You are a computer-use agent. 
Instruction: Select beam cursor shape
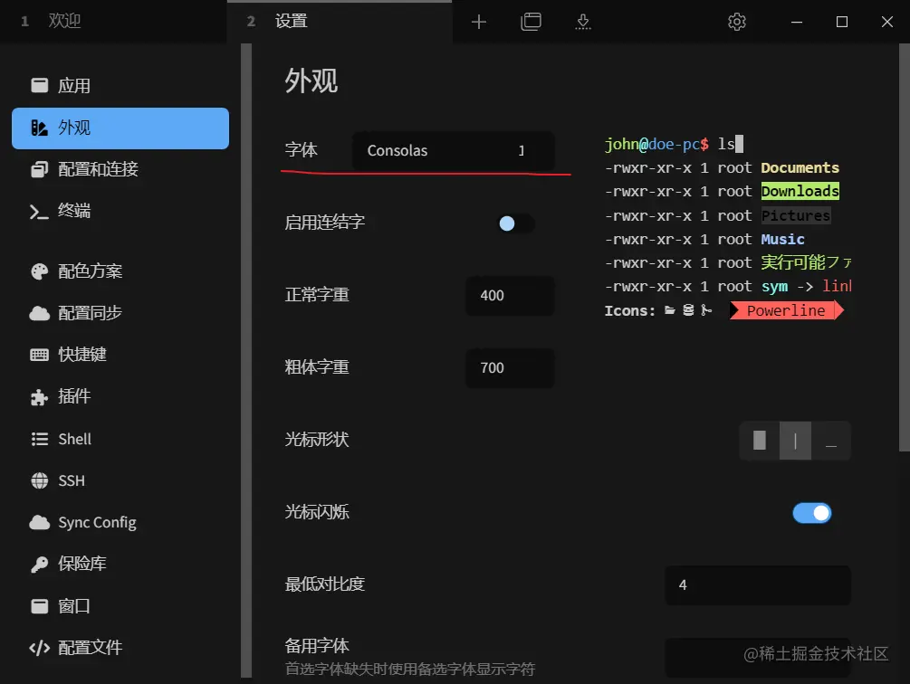click(x=795, y=441)
